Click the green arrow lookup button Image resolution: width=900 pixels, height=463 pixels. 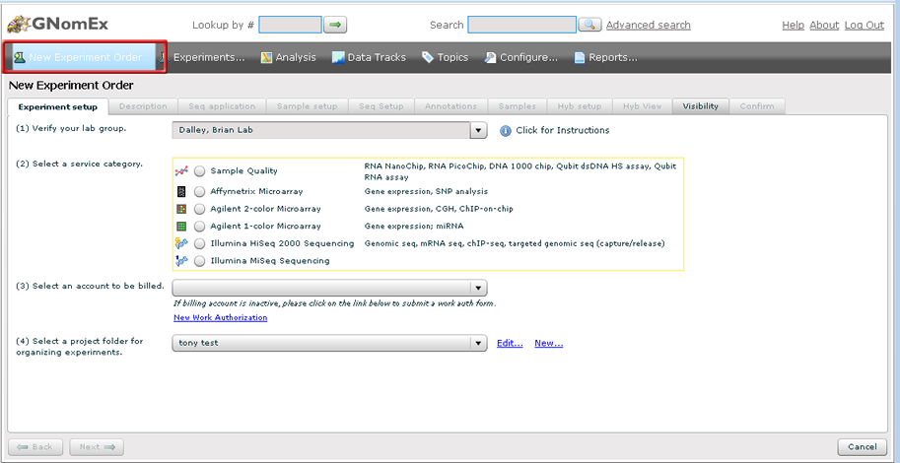[336, 25]
